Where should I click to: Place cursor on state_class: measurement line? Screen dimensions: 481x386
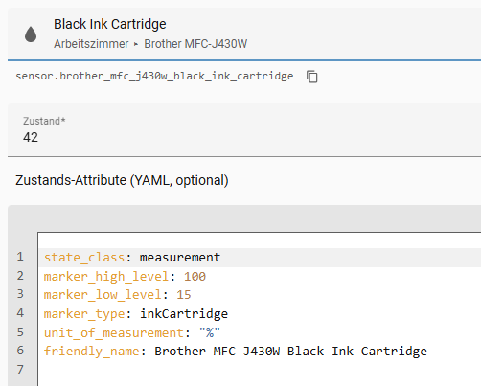260,258
